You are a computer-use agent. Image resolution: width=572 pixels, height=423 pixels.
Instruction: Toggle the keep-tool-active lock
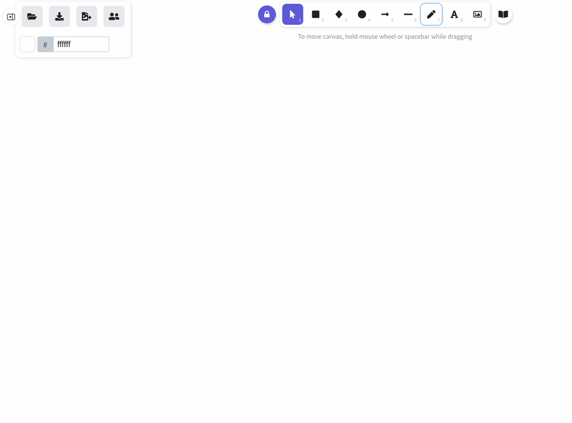point(267,14)
